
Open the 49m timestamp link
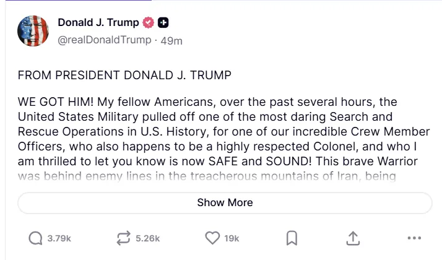pyautogui.click(x=171, y=40)
